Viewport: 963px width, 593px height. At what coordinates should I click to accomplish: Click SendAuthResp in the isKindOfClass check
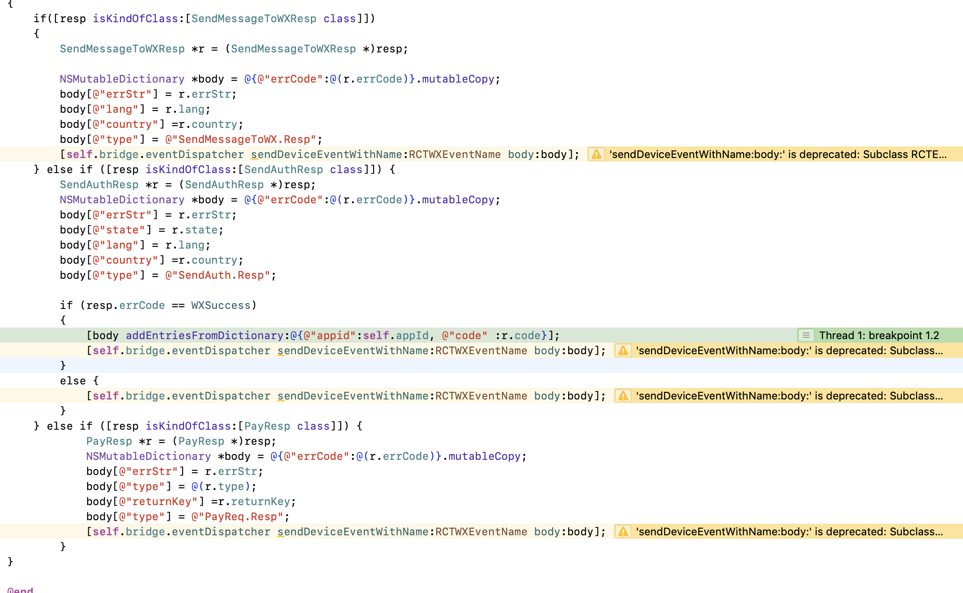click(x=283, y=170)
